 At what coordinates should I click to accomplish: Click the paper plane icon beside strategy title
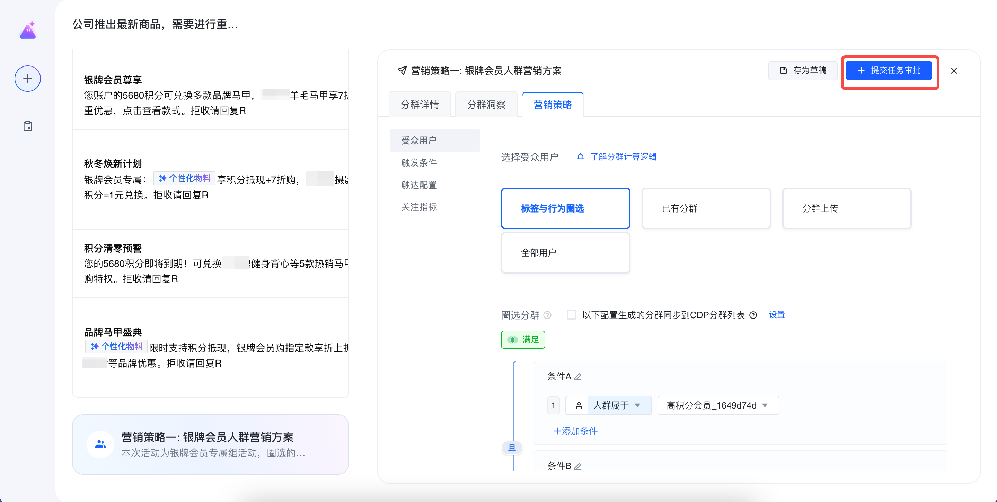[x=402, y=70]
